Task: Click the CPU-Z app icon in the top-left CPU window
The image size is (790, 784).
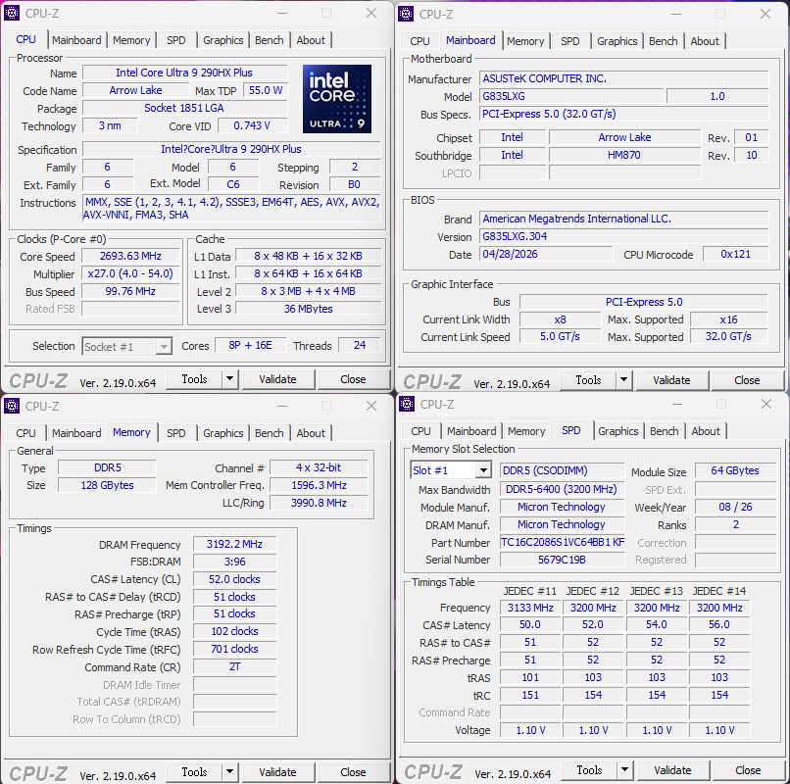Action: 12,13
